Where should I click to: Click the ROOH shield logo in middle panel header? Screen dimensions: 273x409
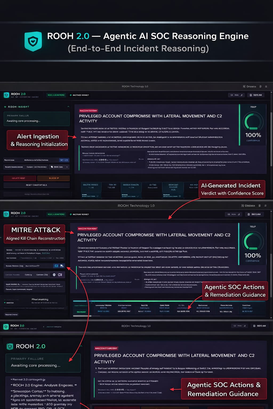point(6,214)
